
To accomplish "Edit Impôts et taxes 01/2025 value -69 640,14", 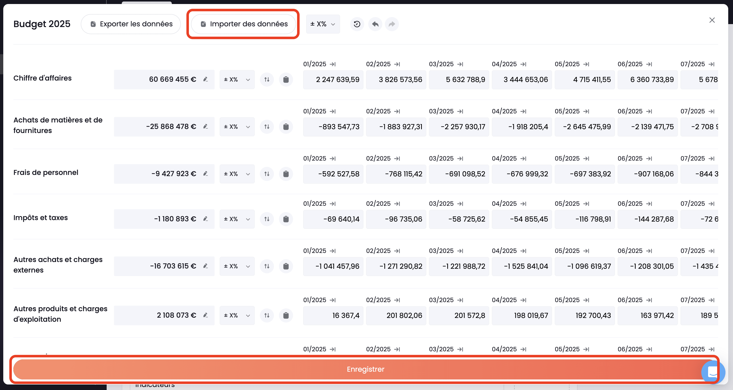I will point(333,219).
